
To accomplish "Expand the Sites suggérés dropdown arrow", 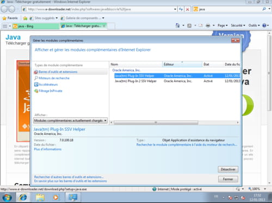I will 57,18.
